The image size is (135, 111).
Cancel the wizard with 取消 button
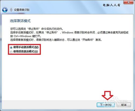tap(124, 105)
